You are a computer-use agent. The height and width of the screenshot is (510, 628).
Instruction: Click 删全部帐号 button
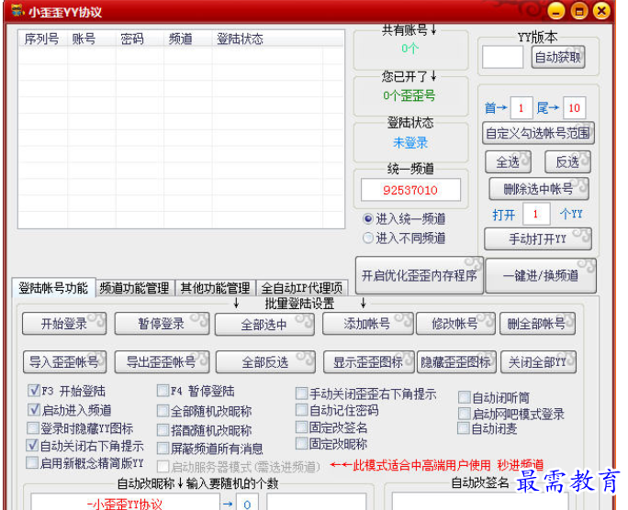point(537,324)
